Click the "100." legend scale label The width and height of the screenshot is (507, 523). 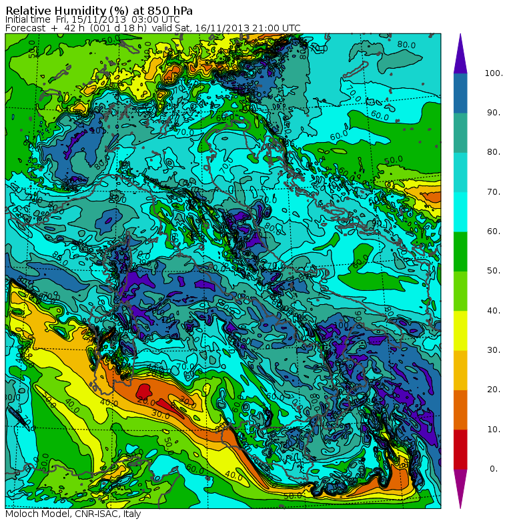coord(494,73)
